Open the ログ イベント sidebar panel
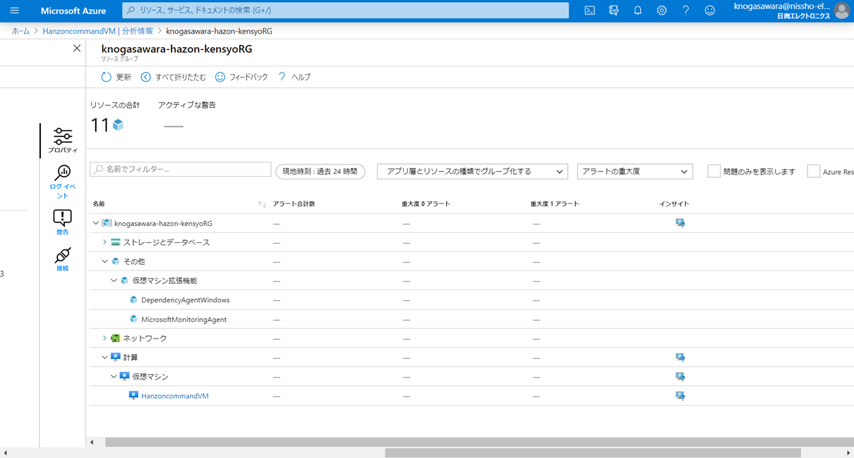Image resolution: width=854 pixels, height=458 pixels. pyautogui.click(x=62, y=180)
